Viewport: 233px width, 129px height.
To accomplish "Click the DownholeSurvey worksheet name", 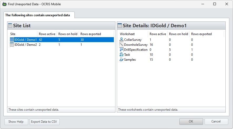I will coord(136,45).
